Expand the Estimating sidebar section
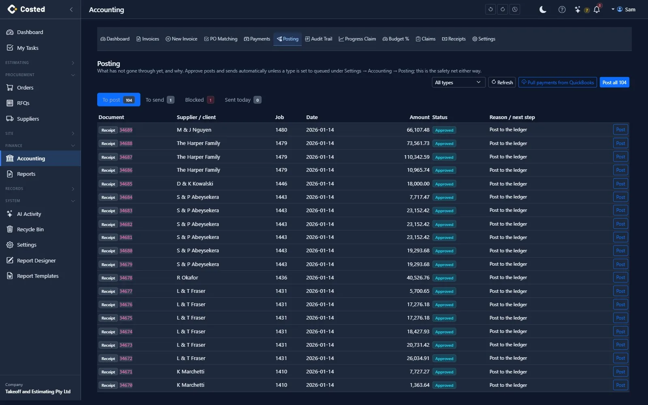648x405 pixels. coord(40,63)
